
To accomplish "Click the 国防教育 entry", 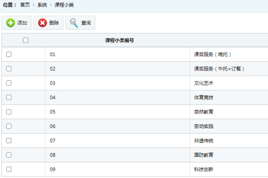I will 203,155.
